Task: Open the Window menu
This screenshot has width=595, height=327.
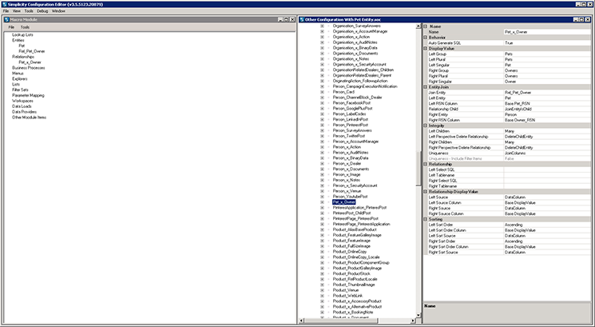Action: pyautogui.click(x=58, y=11)
